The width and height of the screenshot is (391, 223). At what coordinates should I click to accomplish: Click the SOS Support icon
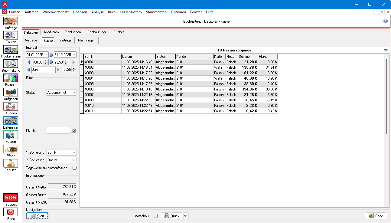point(11,198)
